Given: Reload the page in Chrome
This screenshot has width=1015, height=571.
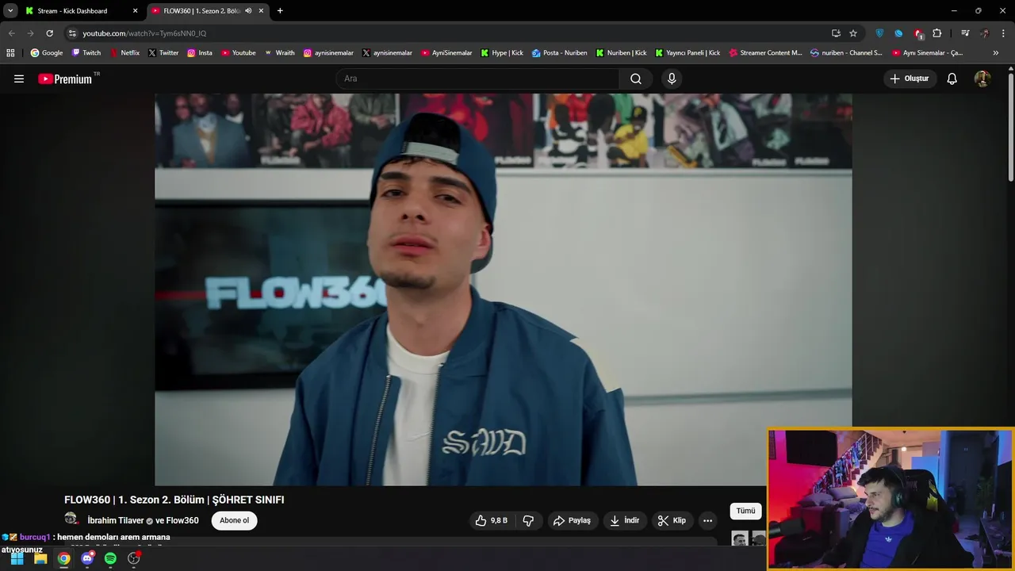Looking at the screenshot, I should pyautogui.click(x=49, y=33).
